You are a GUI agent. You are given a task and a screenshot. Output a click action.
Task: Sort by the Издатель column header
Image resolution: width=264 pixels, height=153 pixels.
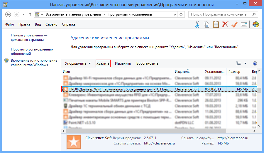[188, 72]
